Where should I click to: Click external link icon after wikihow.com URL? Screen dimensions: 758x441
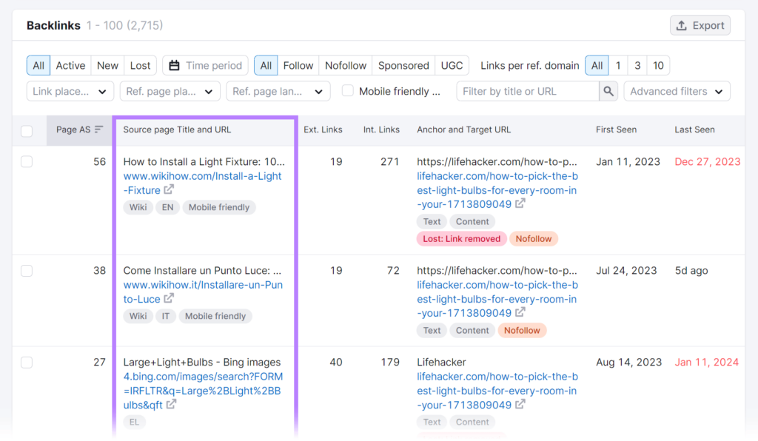tap(169, 189)
